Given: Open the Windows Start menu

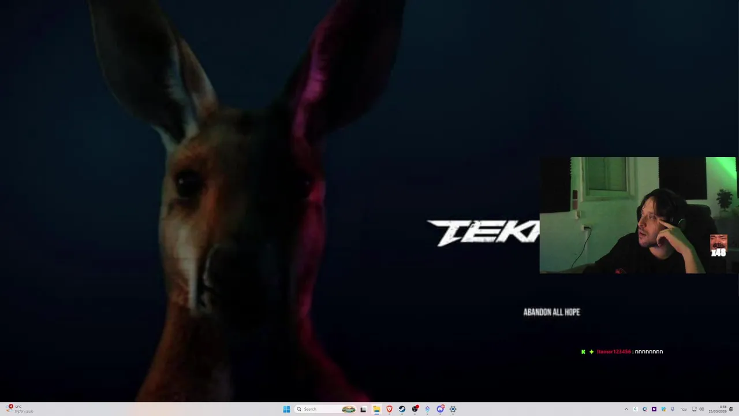Looking at the screenshot, I should click(x=286, y=409).
